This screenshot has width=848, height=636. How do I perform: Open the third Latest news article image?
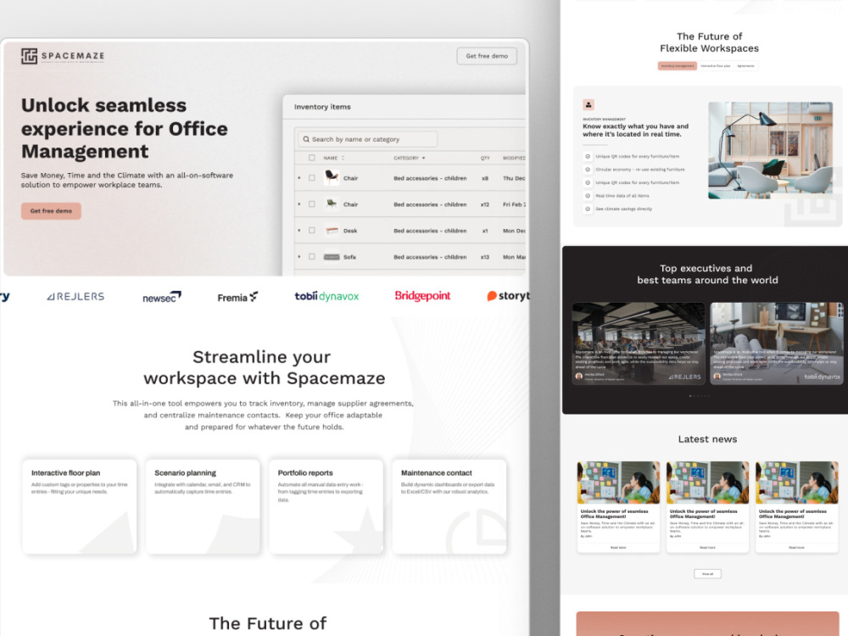click(796, 483)
